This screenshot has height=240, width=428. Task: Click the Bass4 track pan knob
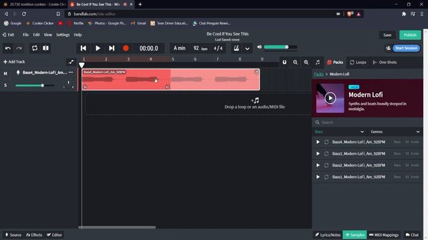coord(68,85)
